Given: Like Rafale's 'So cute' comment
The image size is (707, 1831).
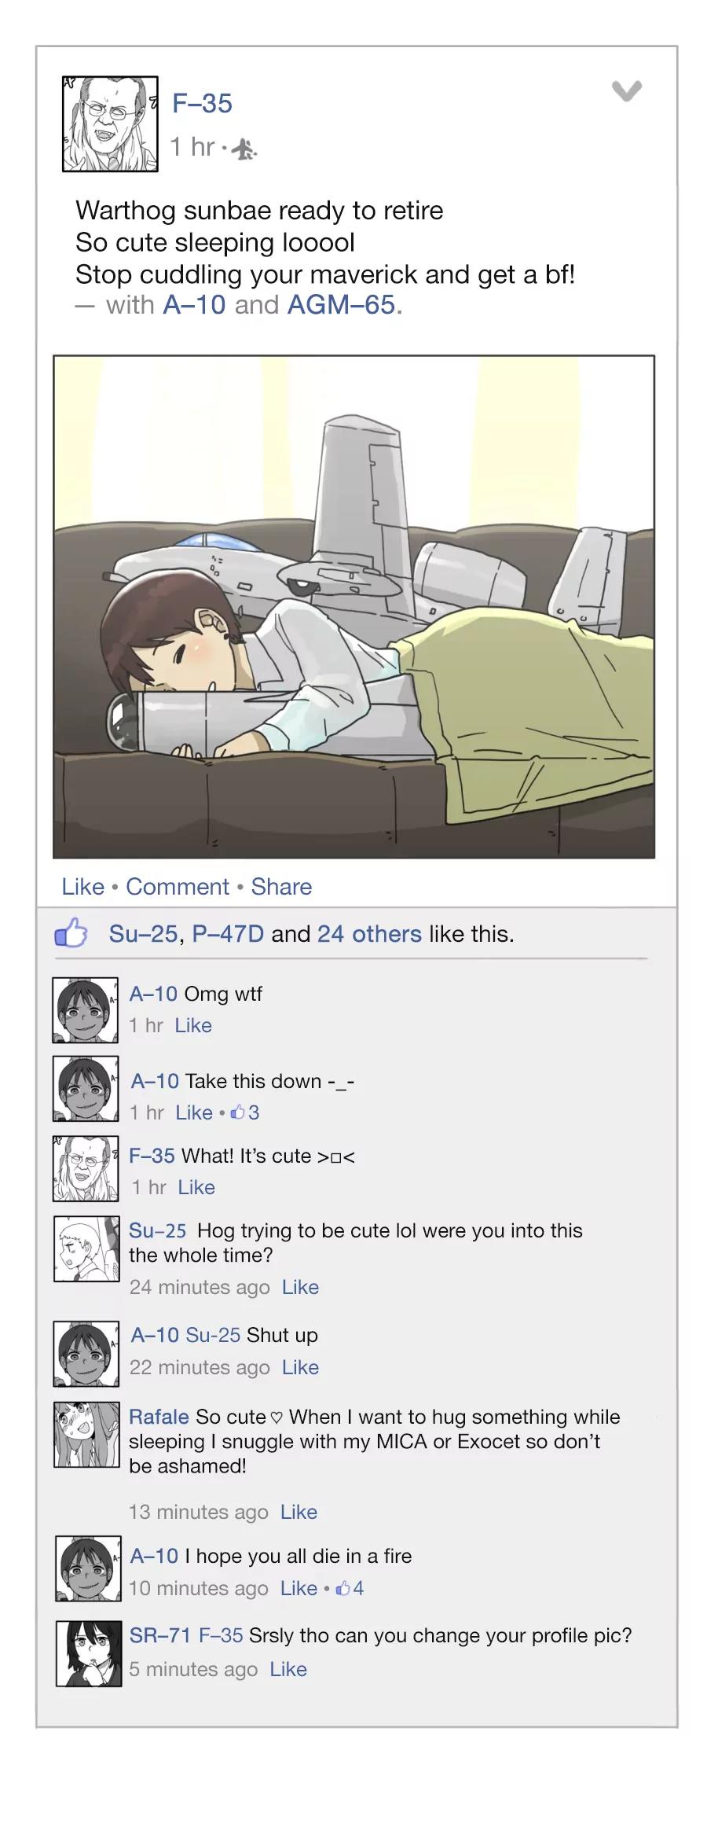Looking at the screenshot, I should (x=299, y=1512).
